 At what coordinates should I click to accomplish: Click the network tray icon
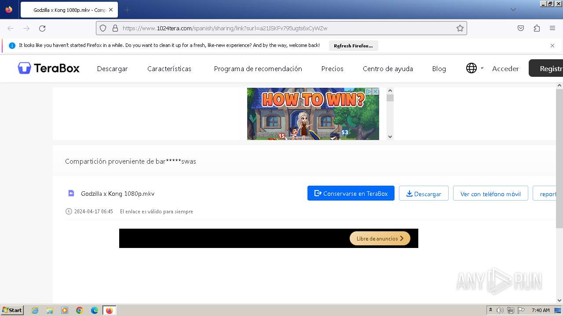pyautogui.click(x=511, y=310)
